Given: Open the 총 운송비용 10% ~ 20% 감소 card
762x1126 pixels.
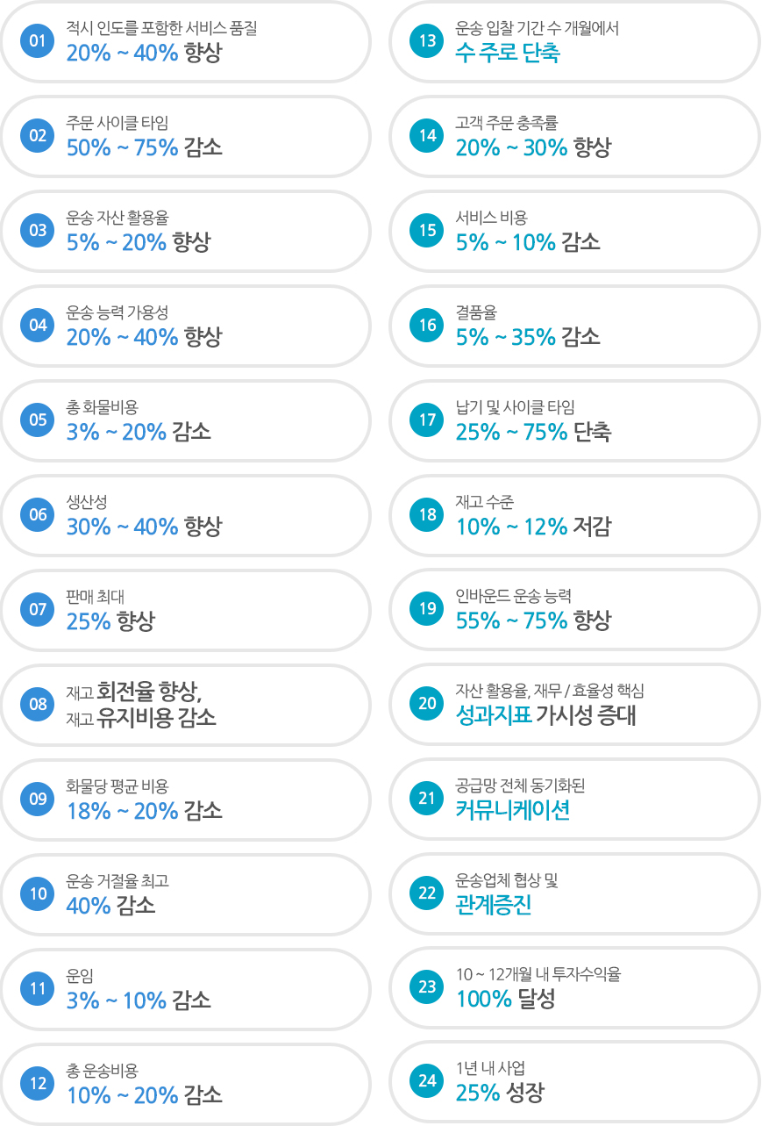Looking at the screenshot, I should (186, 1083).
